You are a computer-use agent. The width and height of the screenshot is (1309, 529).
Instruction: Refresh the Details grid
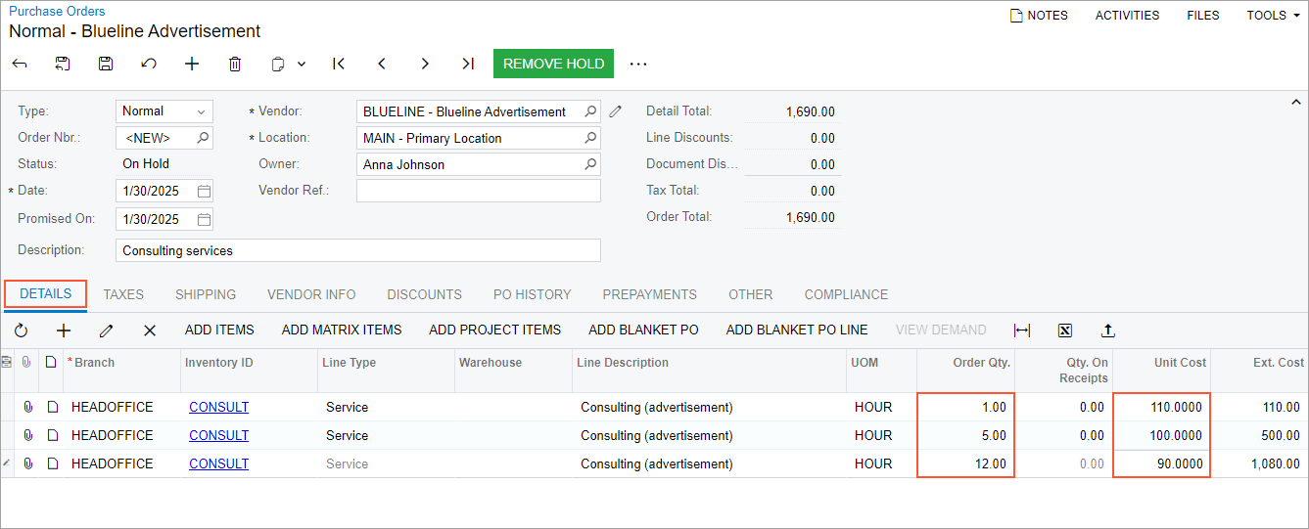point(21,331)
